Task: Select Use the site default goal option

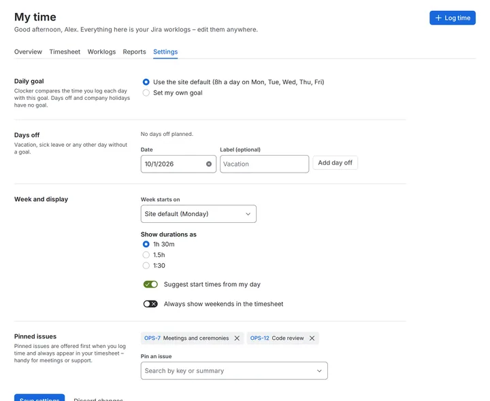Action: (146, 82)
